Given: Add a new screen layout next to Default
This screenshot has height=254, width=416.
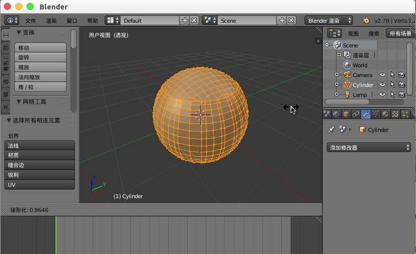Looking at the screenshot, I should [x=185, y=20].
